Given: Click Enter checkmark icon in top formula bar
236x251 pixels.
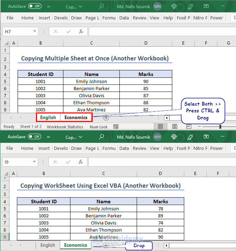Looking at the screenshot, I should (x=68, y=31).
